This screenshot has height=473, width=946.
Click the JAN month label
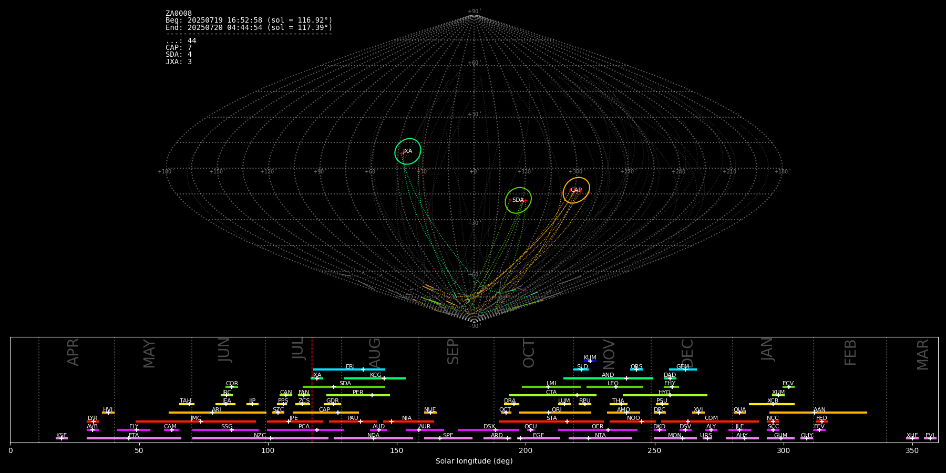point(767,349)
